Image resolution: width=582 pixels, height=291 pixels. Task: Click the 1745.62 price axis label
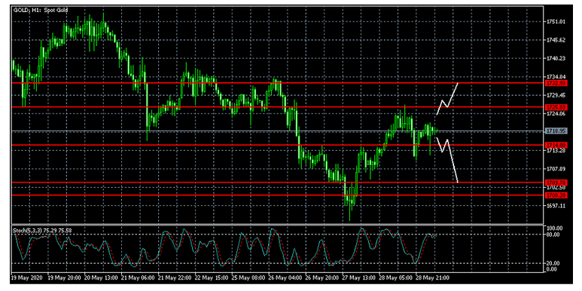click(x=556, y=40)
